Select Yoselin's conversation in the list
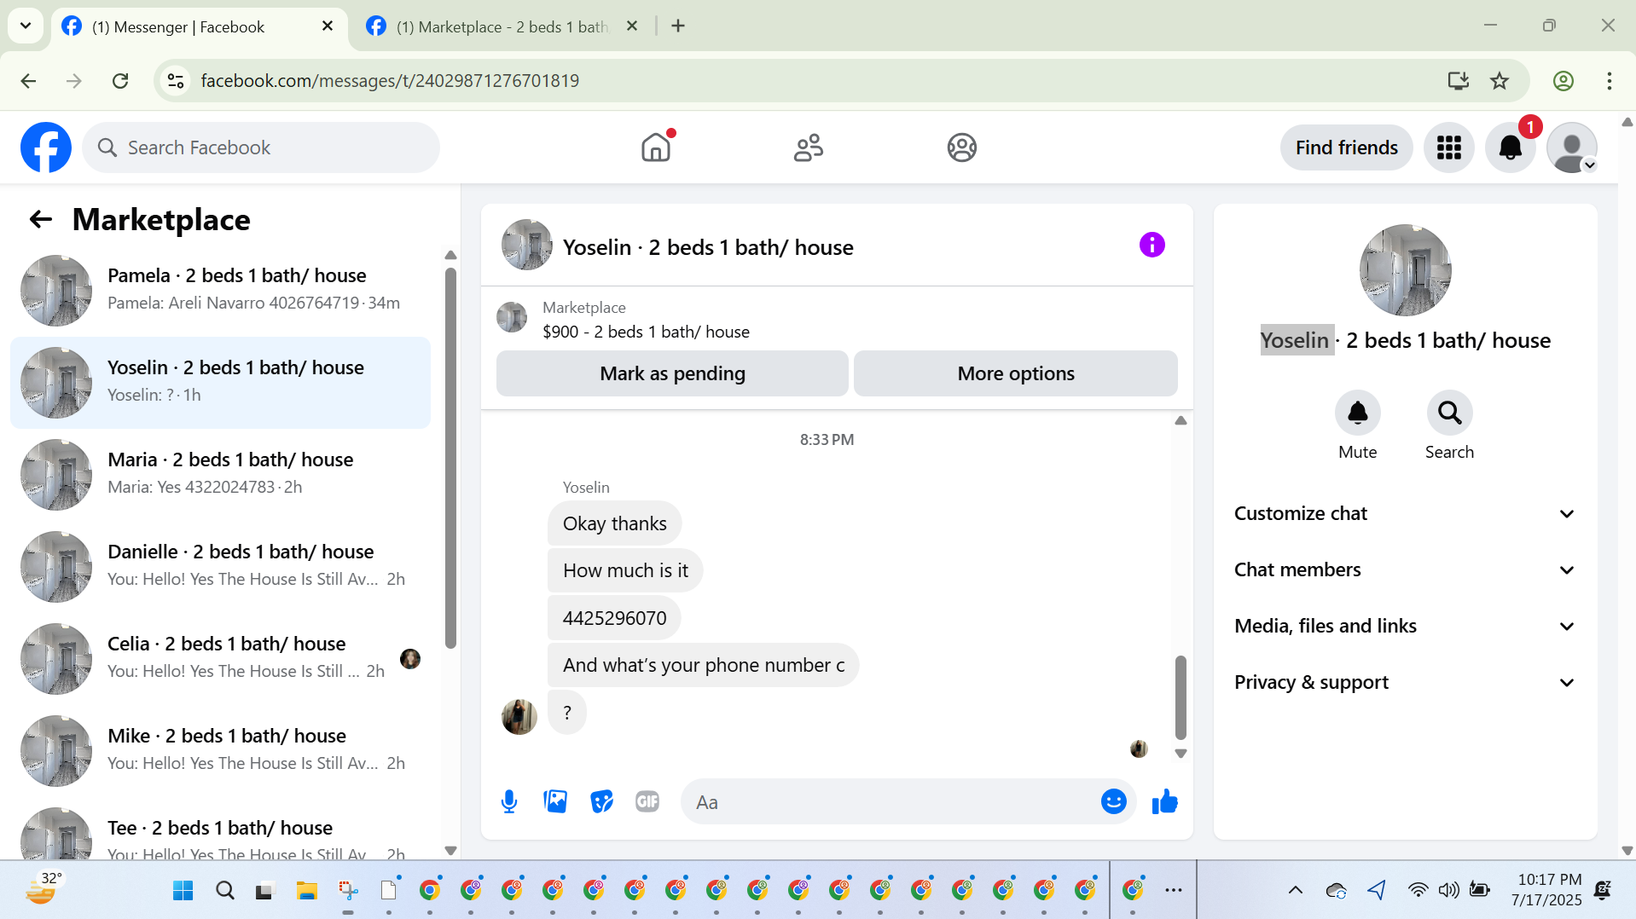1636x919 pixels. [x=220, y=383]
